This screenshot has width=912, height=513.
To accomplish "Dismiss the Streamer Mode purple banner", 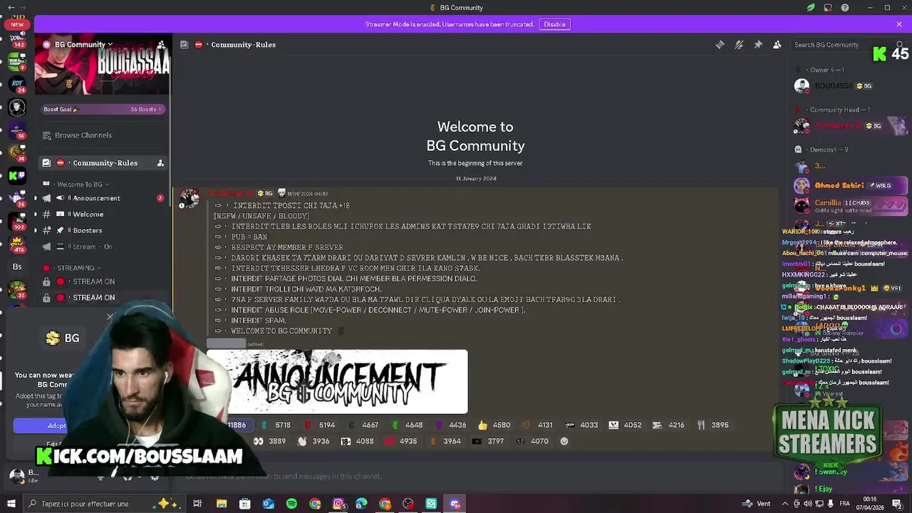I will click(899, 24).
